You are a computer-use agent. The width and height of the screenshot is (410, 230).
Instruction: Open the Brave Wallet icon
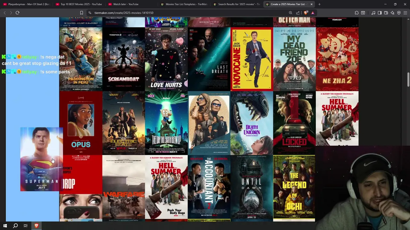pos(386,13)
